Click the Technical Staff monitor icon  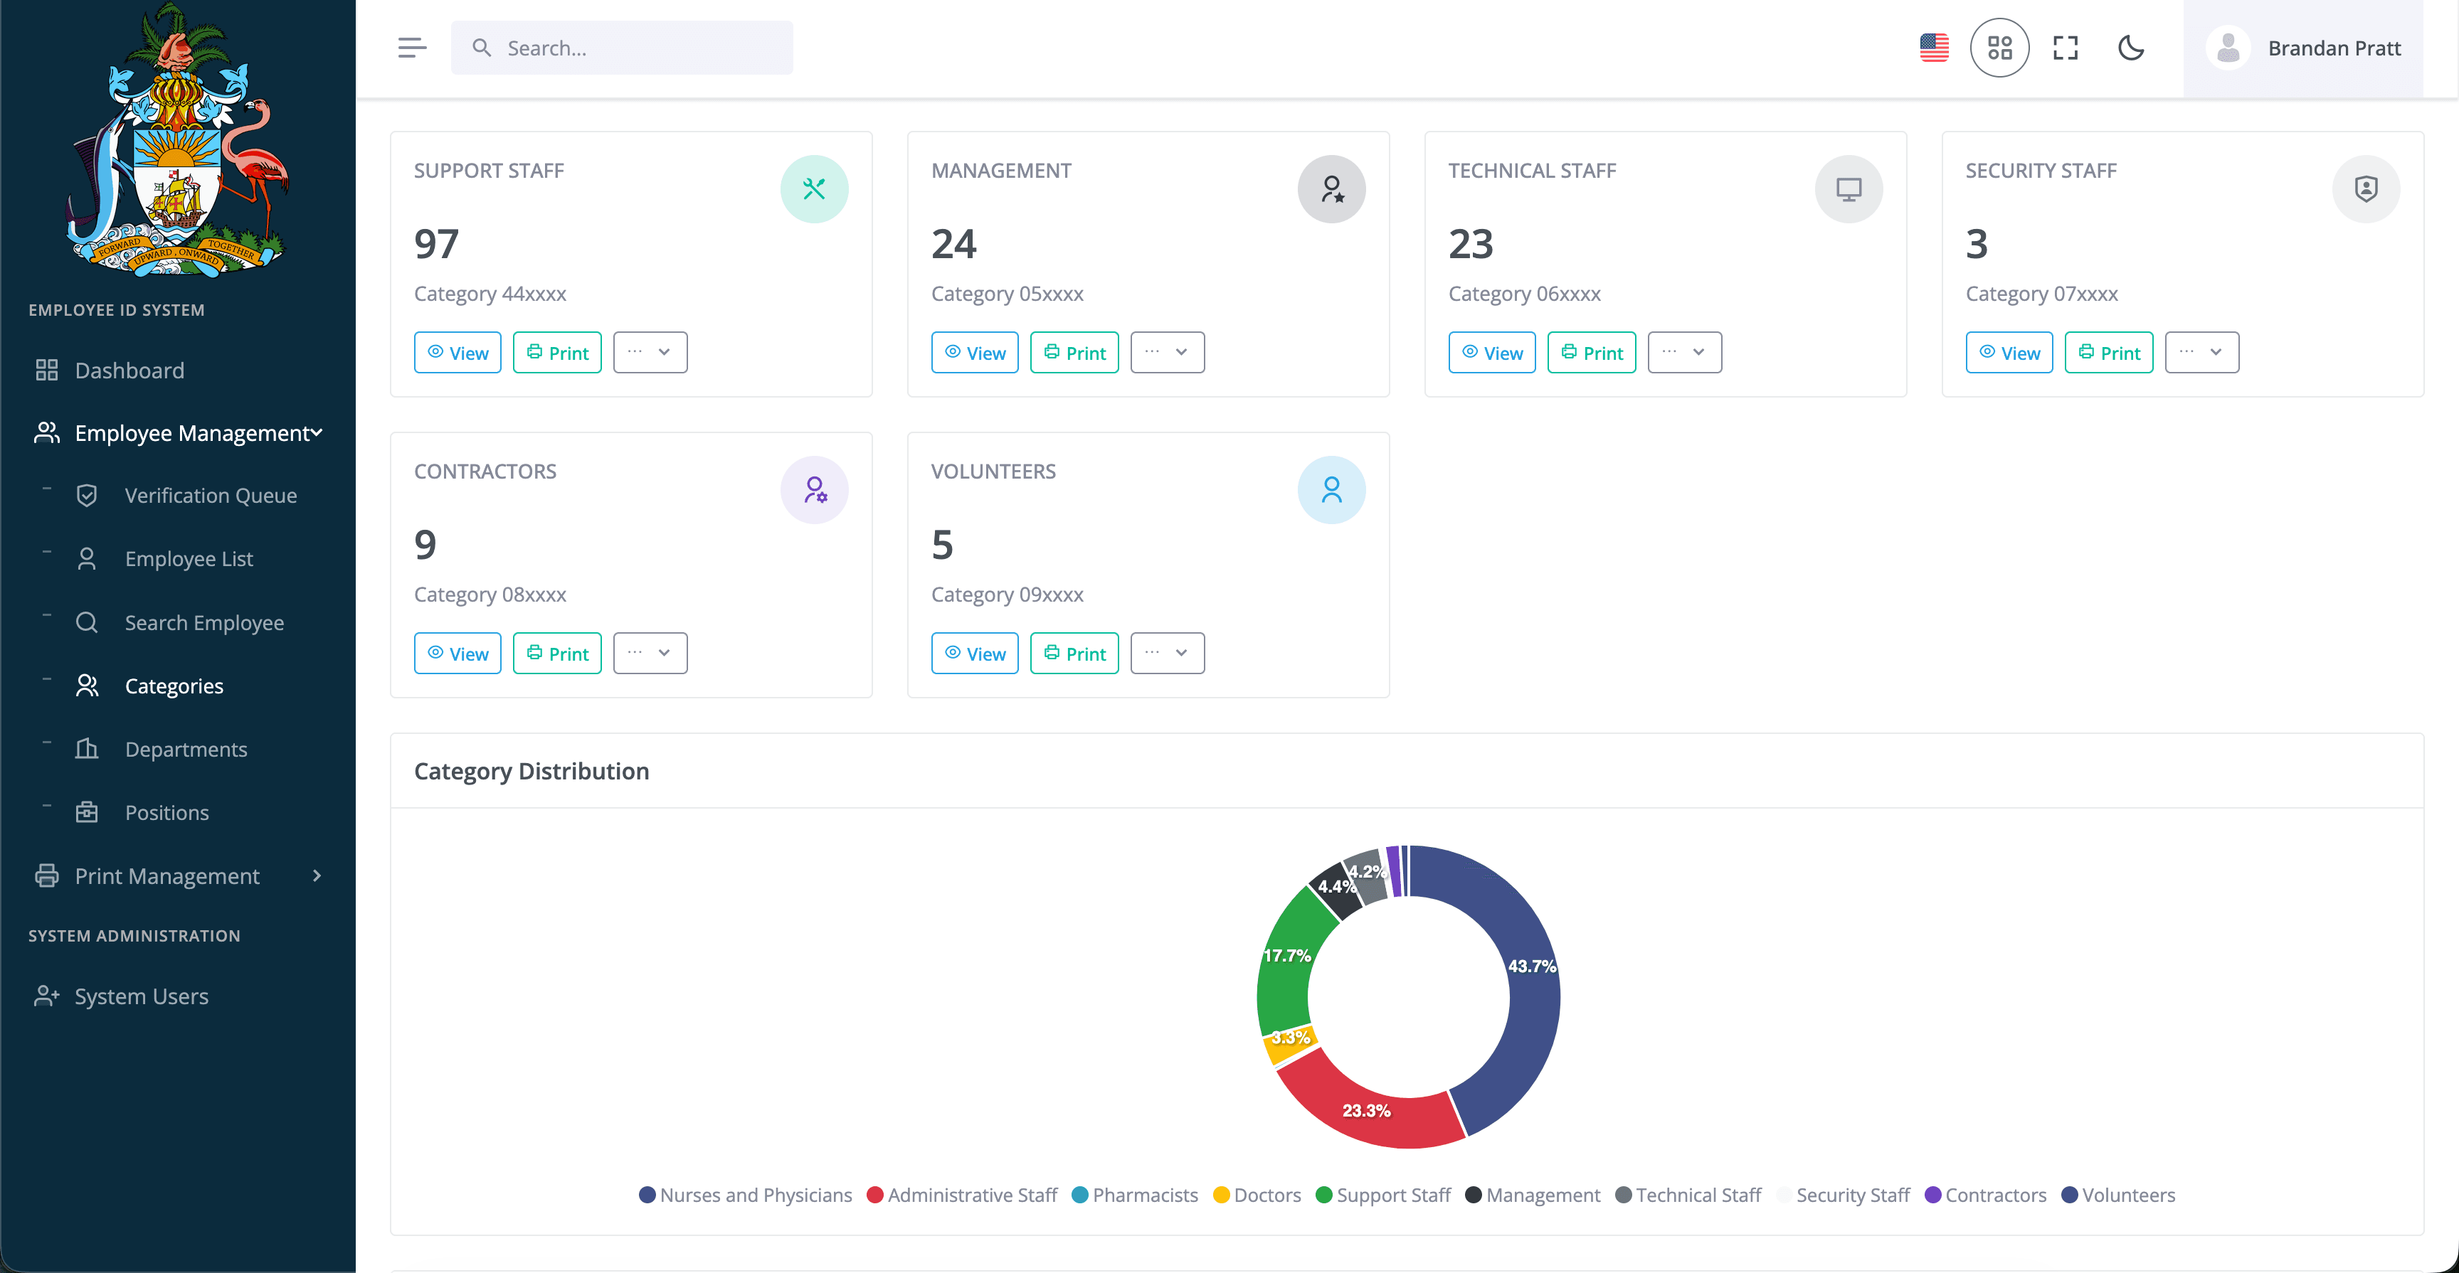point(1849,189)
